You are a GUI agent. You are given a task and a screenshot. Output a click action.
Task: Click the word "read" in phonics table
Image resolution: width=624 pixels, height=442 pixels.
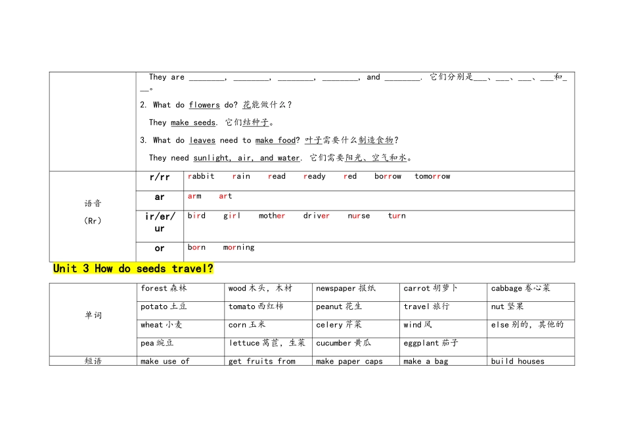pos(277,176)
